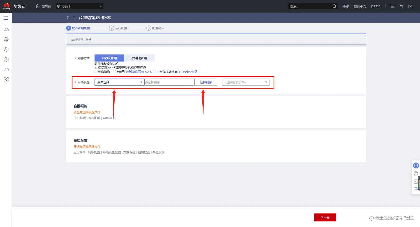Click the 选择镜像 button

(x=206, y=82)
